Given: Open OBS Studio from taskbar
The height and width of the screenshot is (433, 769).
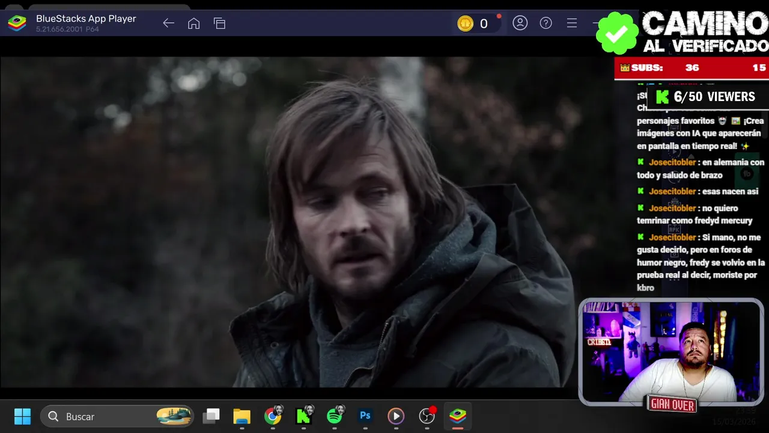Looking at the screenshot, I should tap(427, 416).
